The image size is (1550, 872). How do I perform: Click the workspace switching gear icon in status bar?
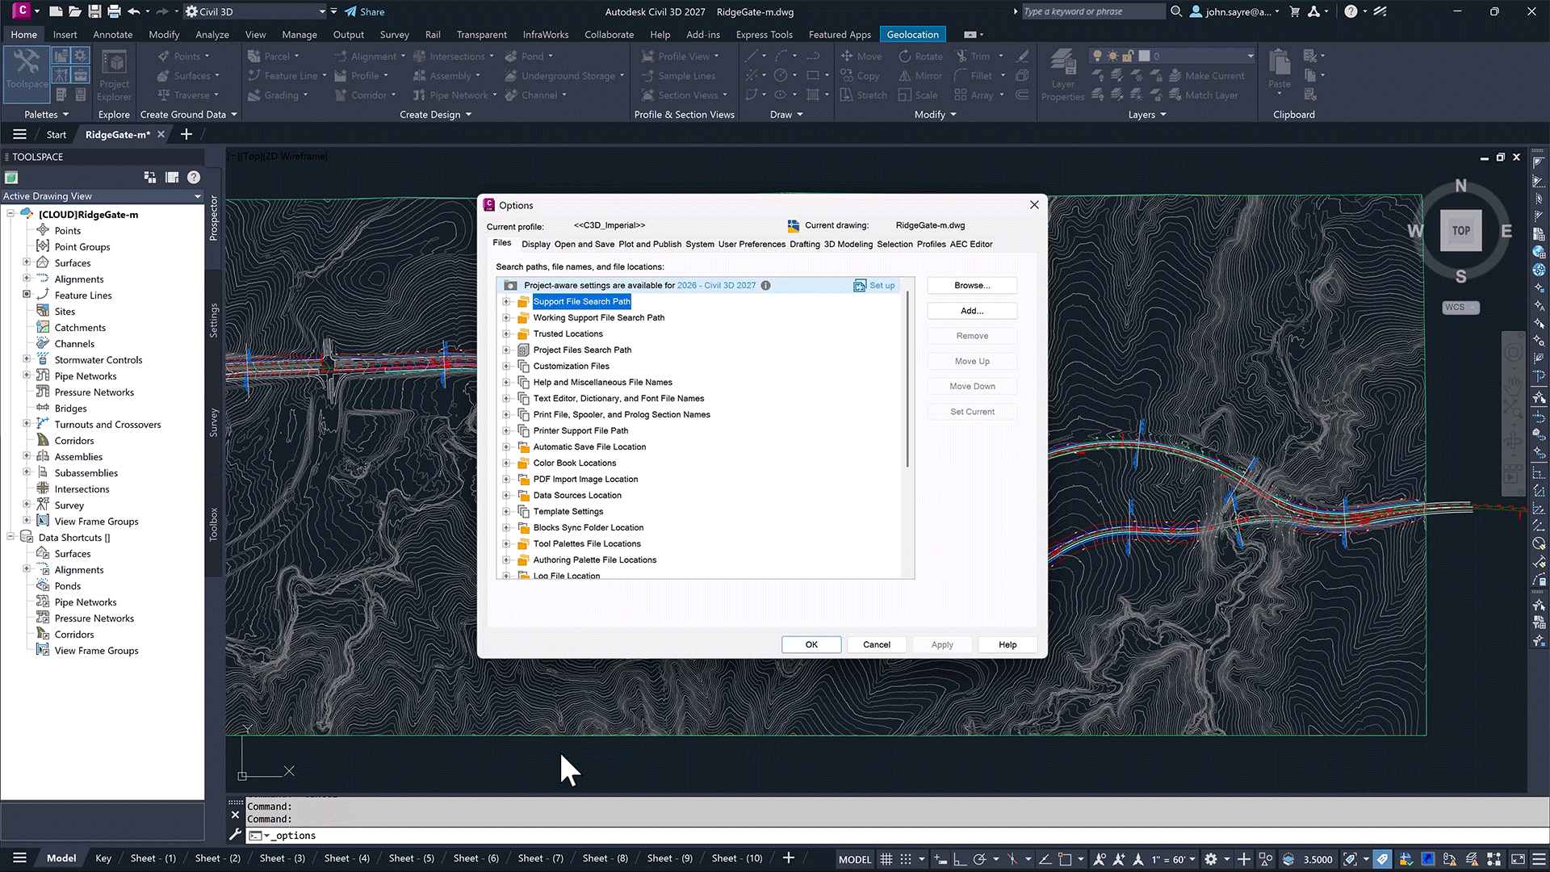coord(1211,859)
